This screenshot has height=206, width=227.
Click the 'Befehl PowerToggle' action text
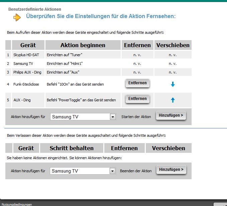[x=81, y=100]
